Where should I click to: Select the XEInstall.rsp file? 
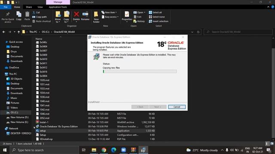coord(46,139)
